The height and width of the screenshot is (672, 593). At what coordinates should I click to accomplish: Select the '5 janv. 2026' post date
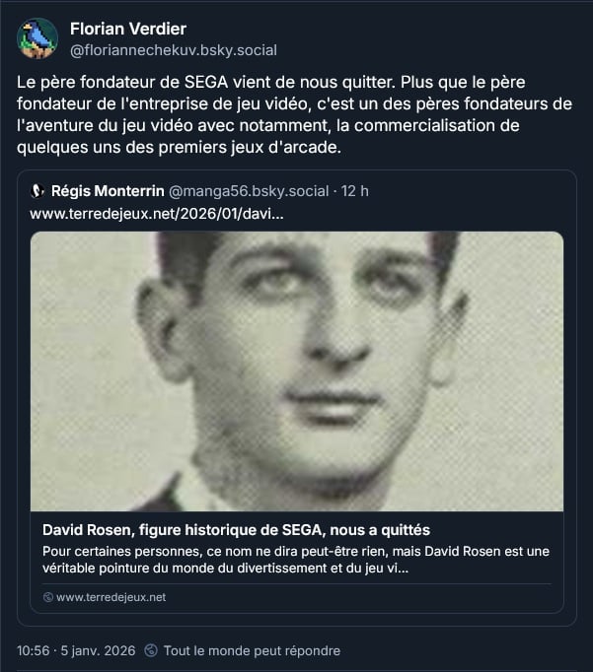point(98,650)
